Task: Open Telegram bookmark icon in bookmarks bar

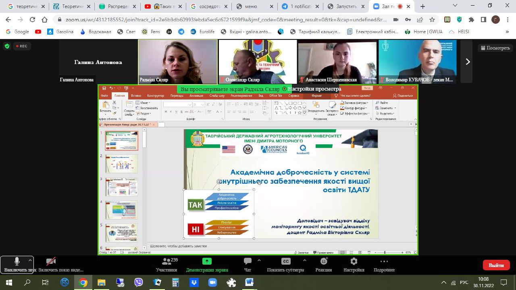Action: (181, 32)
